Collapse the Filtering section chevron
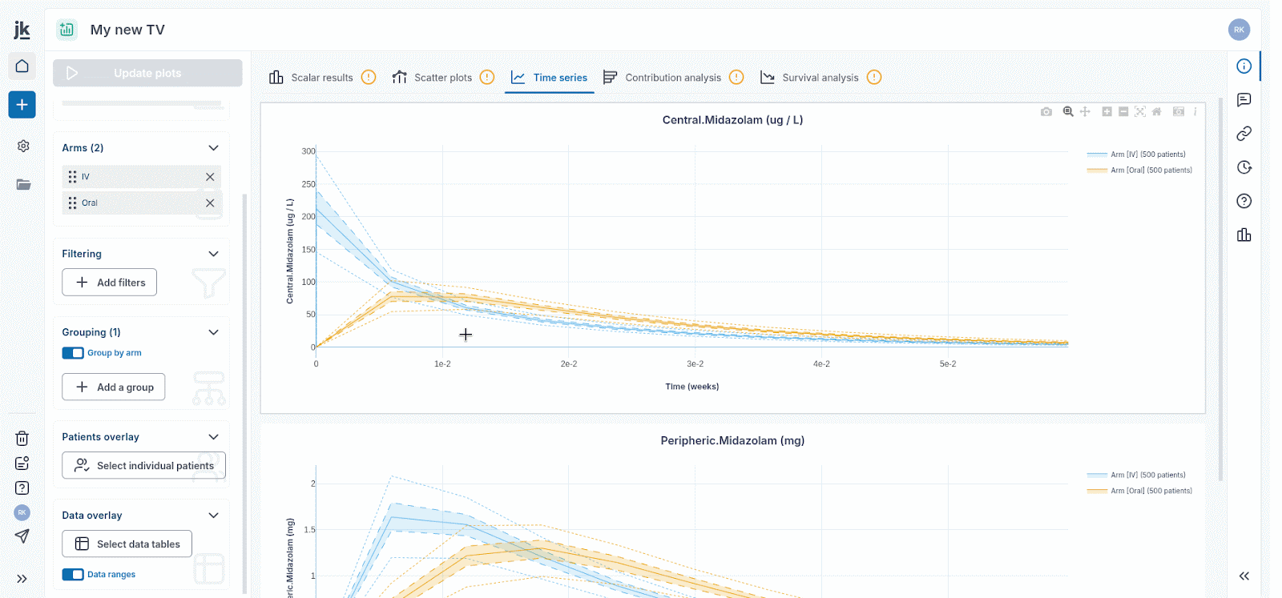Viewport: 1282px width, 598px height. click(213, 254)
